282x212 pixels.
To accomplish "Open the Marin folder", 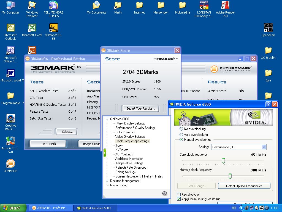I will (x=118, y=7).
